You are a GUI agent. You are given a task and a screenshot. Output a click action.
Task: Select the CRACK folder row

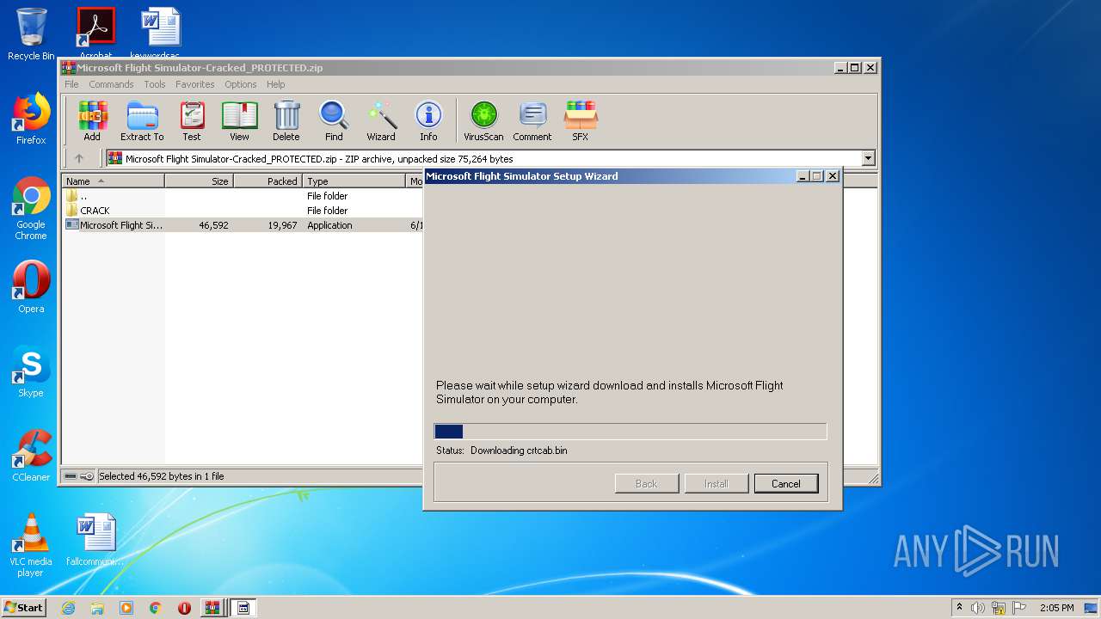click(x=243, y=211)
